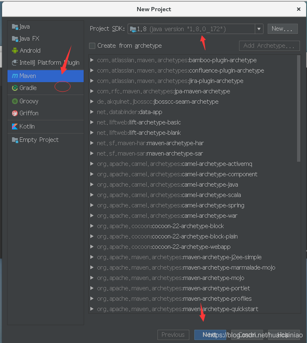
Task: Select camel-archetype-scala row
Action: (193, 195)
